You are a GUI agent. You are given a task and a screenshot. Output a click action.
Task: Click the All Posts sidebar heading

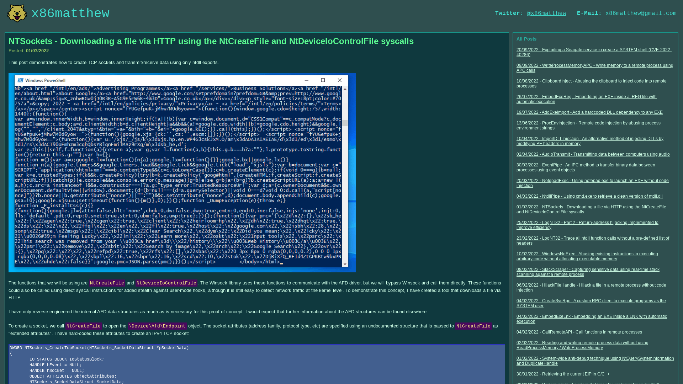(x=526, y=39)
